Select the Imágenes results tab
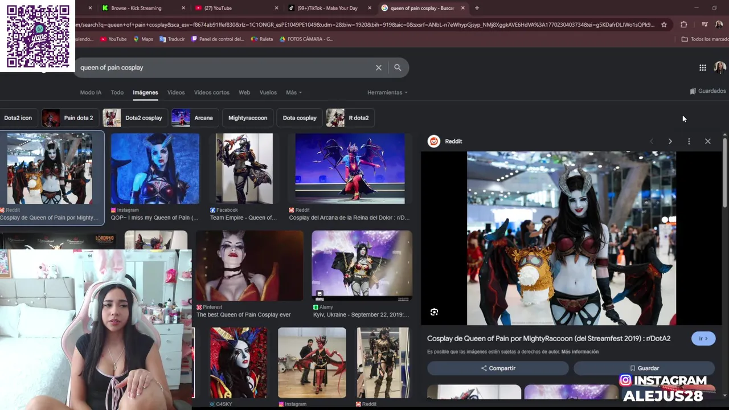Screen dimensions: 729x410 145,92
